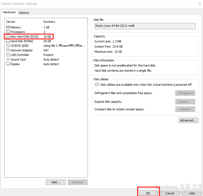Screen dimensions: 203x196
Task: Switch to the Hardware tab
Action: 9,12
